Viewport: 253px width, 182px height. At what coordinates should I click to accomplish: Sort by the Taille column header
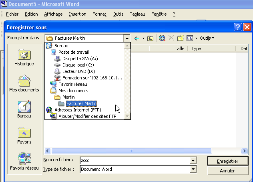[168, 49]
